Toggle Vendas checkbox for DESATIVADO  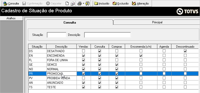pos(83,51)
